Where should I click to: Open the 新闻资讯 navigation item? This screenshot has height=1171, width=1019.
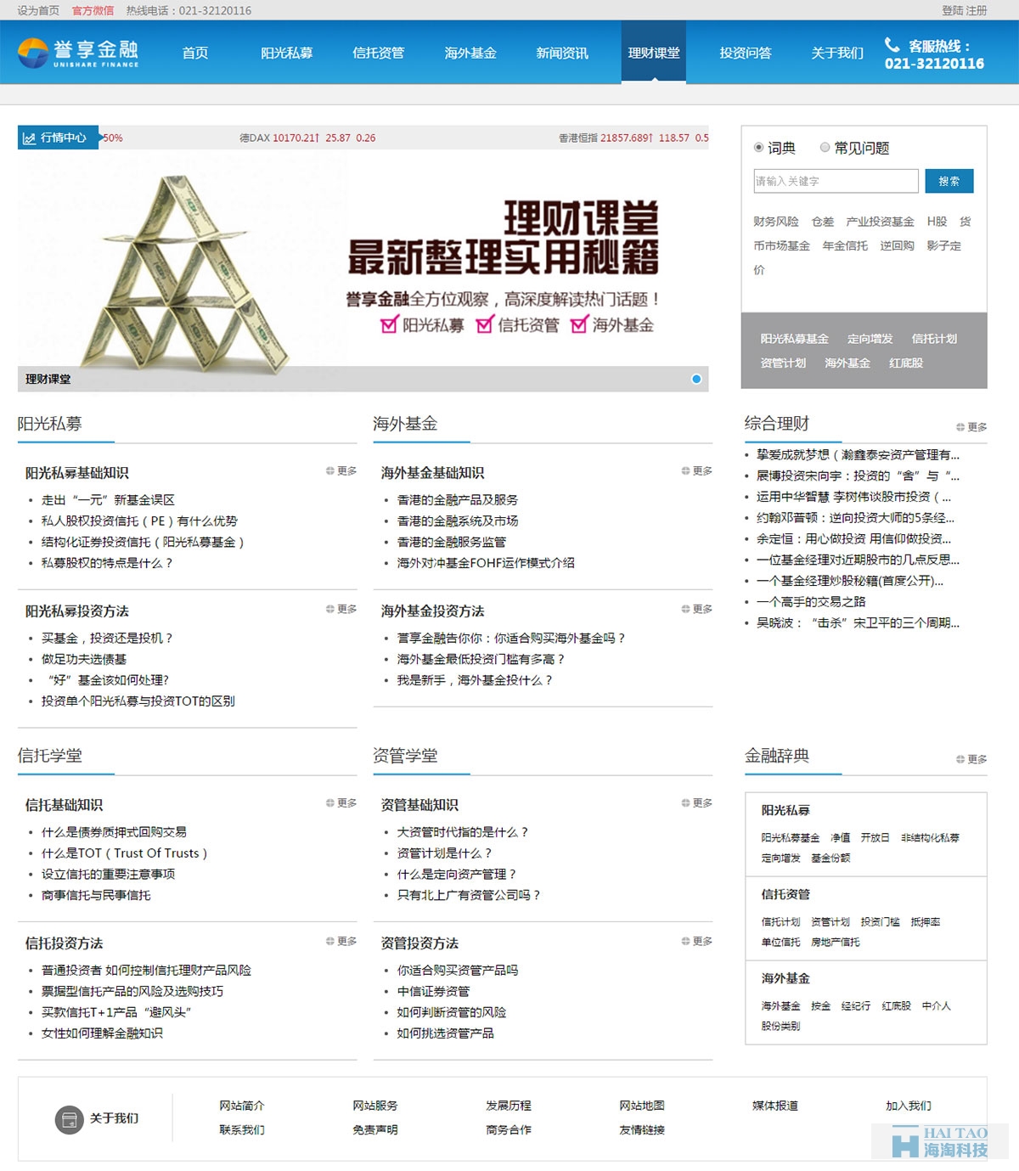(562, 53)
